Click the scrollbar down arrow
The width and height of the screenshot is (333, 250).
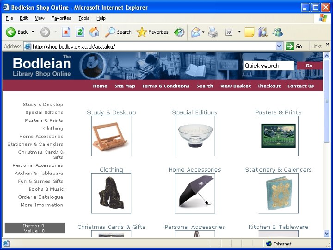[327, 233]
